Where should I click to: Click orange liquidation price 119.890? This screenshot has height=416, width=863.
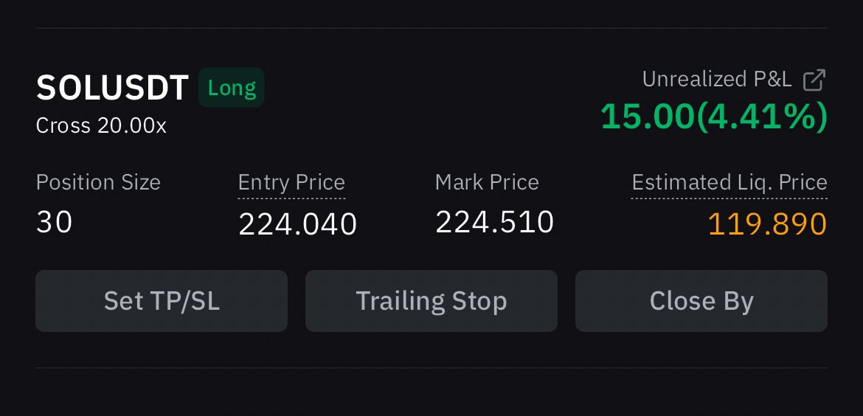tap(767, 224)
